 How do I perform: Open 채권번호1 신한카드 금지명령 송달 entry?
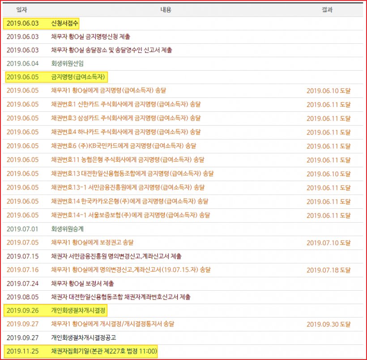click(126, 104)
